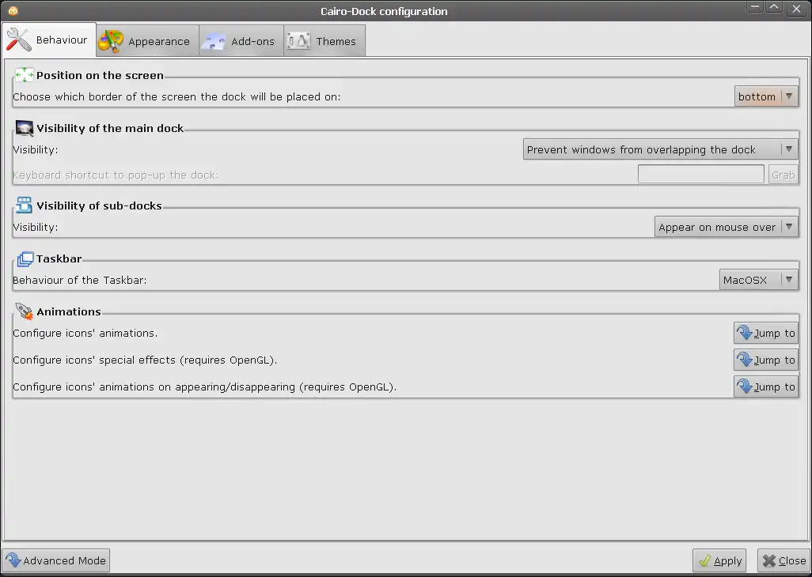
Task: Click the Cairo-Dock icon in title bar
Action: coord(13,11)
